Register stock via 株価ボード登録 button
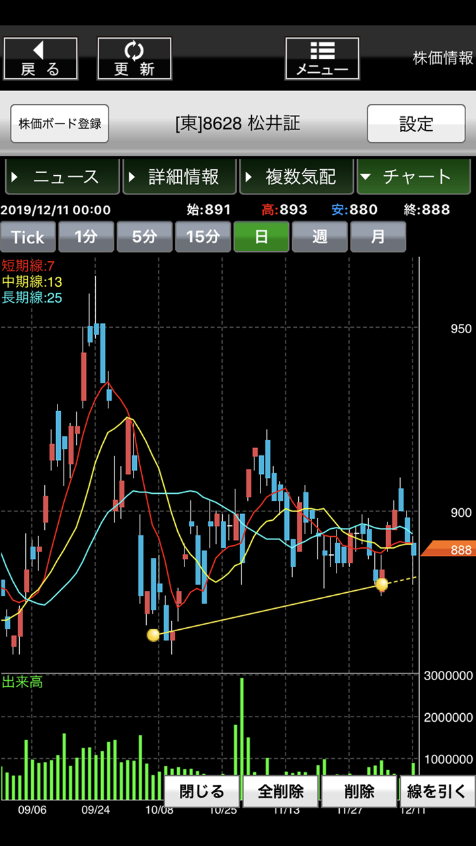This screenshot has height=846, width=476. pos(59,124)
